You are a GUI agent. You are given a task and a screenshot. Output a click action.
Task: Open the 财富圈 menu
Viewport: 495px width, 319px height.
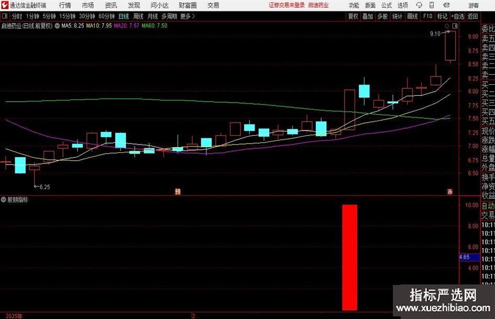[188, 5]
